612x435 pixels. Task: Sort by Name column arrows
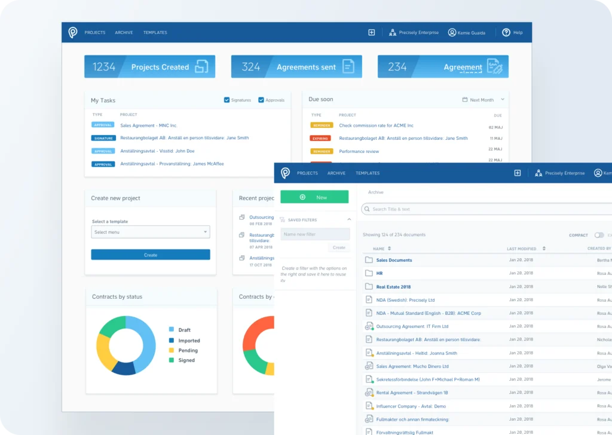click(x=389, y=249)
